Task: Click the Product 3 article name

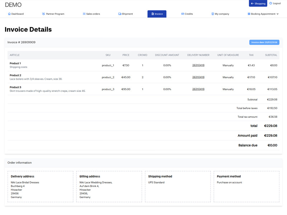Action: point(15,87)
